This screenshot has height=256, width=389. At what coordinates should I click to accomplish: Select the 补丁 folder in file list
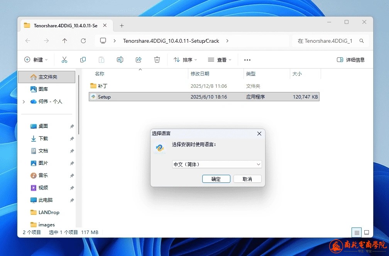(102, 86)
